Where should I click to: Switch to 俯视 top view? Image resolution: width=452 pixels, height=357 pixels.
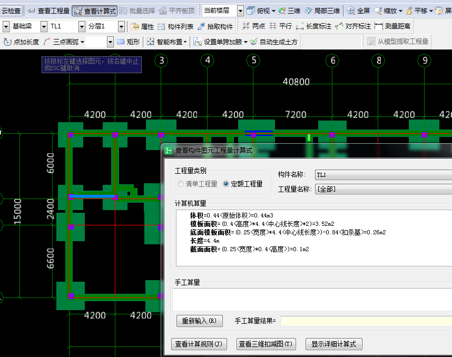tap(259, 11)
